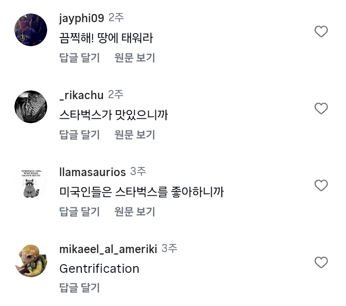The width and height of the screenshot is (346, 306).
Task: View mikaeel_al_ameriki's avatar
Action: click(31, 261)
